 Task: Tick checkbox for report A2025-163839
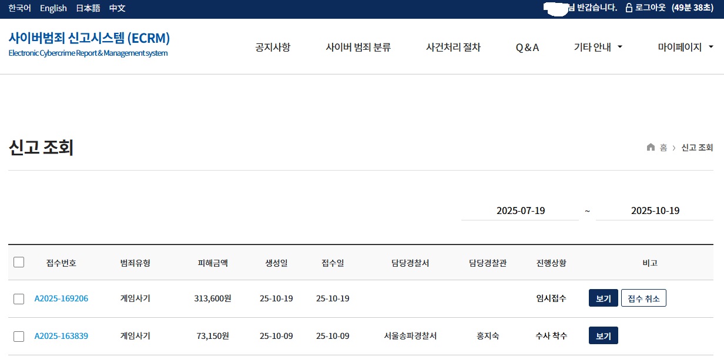pyautogui.click(x=19, y=336)
